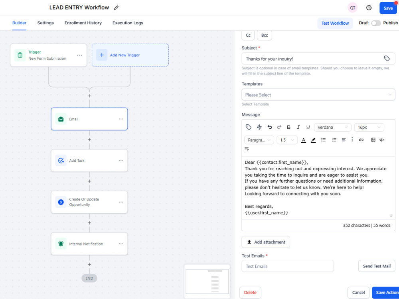Redo edit in message editor

(x=279, y=127)
